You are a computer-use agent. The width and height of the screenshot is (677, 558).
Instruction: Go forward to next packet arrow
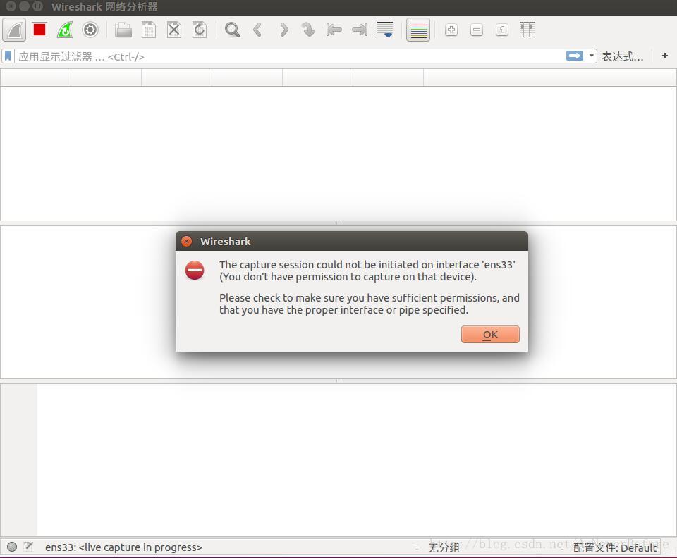[283, 30]
